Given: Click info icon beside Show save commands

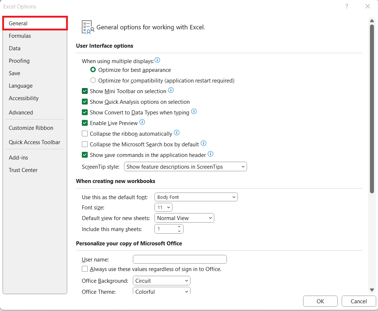Looking at the screenshot, I should pyautogui.click(x=210, y=154).
